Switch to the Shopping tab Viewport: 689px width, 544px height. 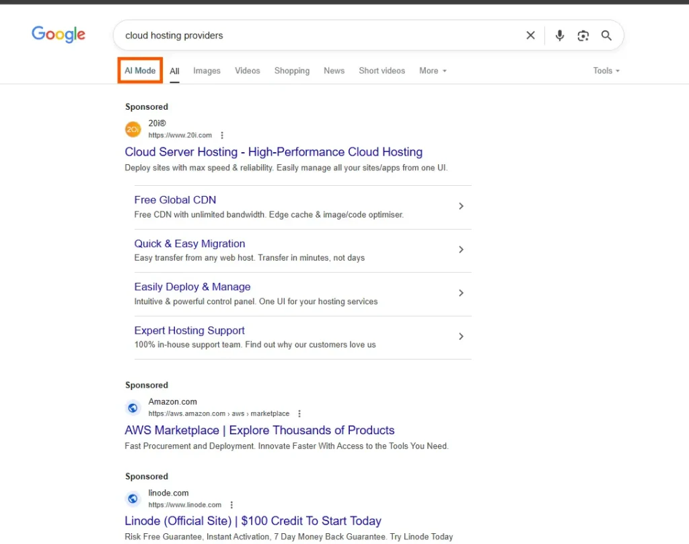(292, 71)
